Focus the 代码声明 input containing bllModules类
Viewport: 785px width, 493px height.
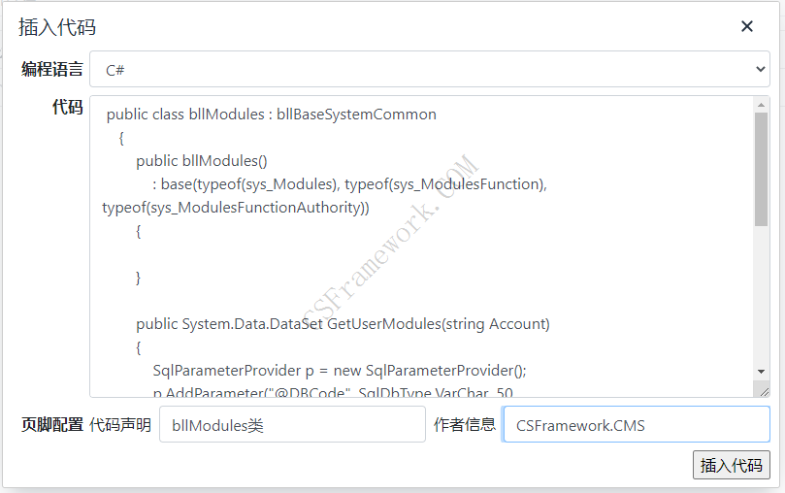tap(292, 424)
